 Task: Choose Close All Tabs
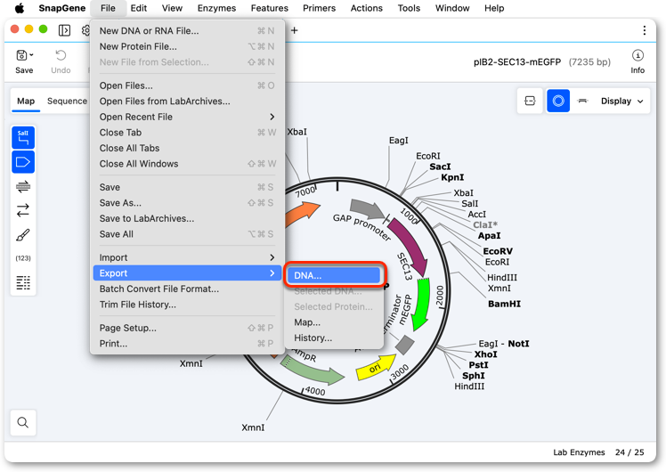pyautogui.click(x=187, y=148)
